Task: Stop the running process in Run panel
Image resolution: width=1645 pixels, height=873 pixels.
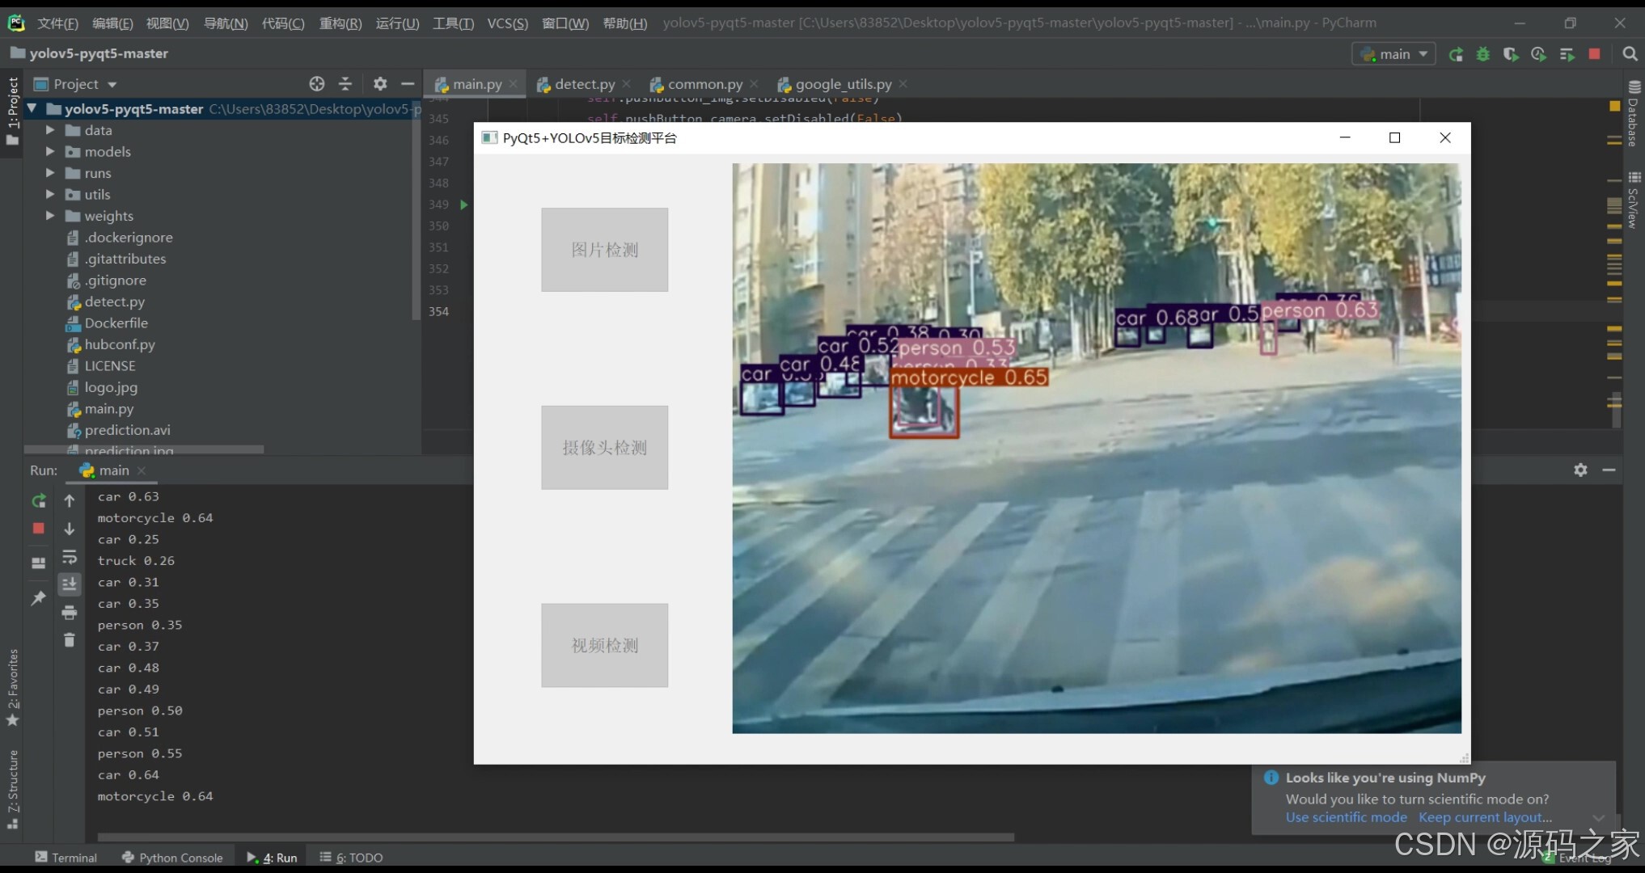Action: tap(38, 528)
